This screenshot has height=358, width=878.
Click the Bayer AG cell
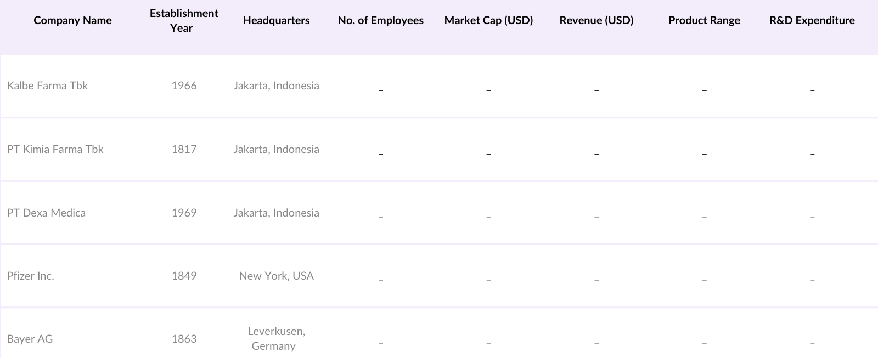point(30,339)
